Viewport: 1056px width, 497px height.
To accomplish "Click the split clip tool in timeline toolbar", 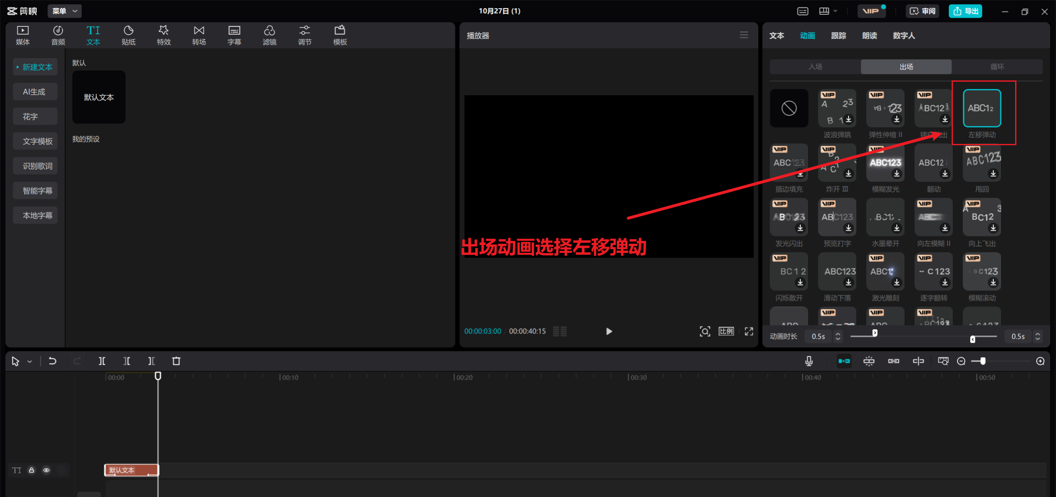I will tap(102, 361).
